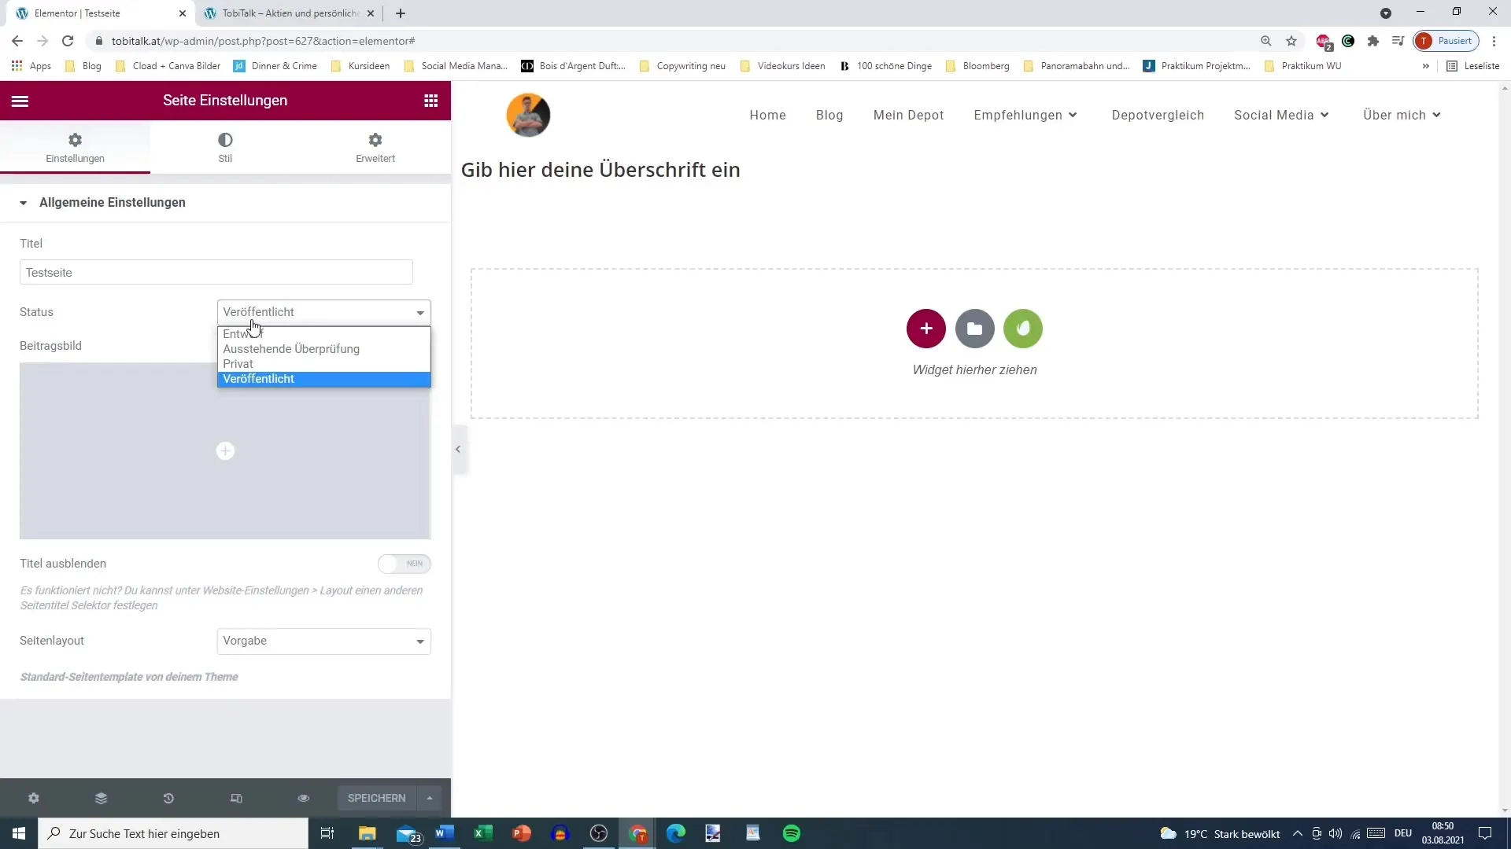The height and width of the screenshot is (849, 1511).
Task: Open the Kursideen bookmark folder
Action: click(x=360, y=66)
